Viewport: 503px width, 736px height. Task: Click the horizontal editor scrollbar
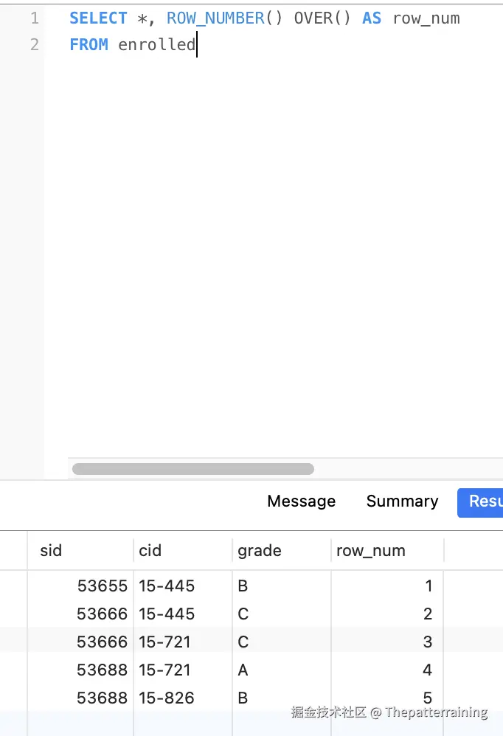click(193, 469)
